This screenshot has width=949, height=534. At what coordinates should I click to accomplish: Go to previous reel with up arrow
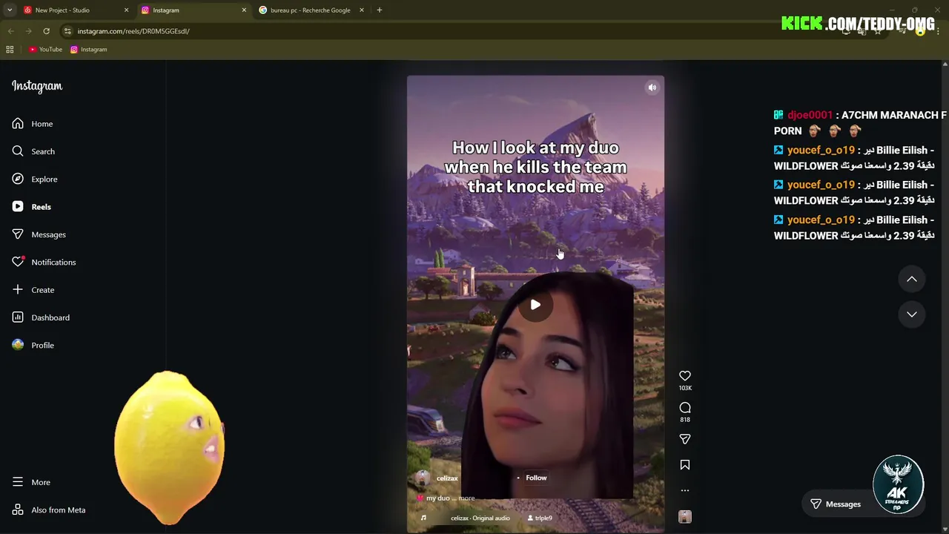pos(912,280)
